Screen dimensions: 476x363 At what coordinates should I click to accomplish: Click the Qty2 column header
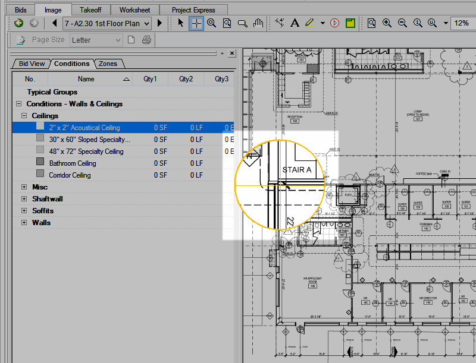tap(186, 79)
